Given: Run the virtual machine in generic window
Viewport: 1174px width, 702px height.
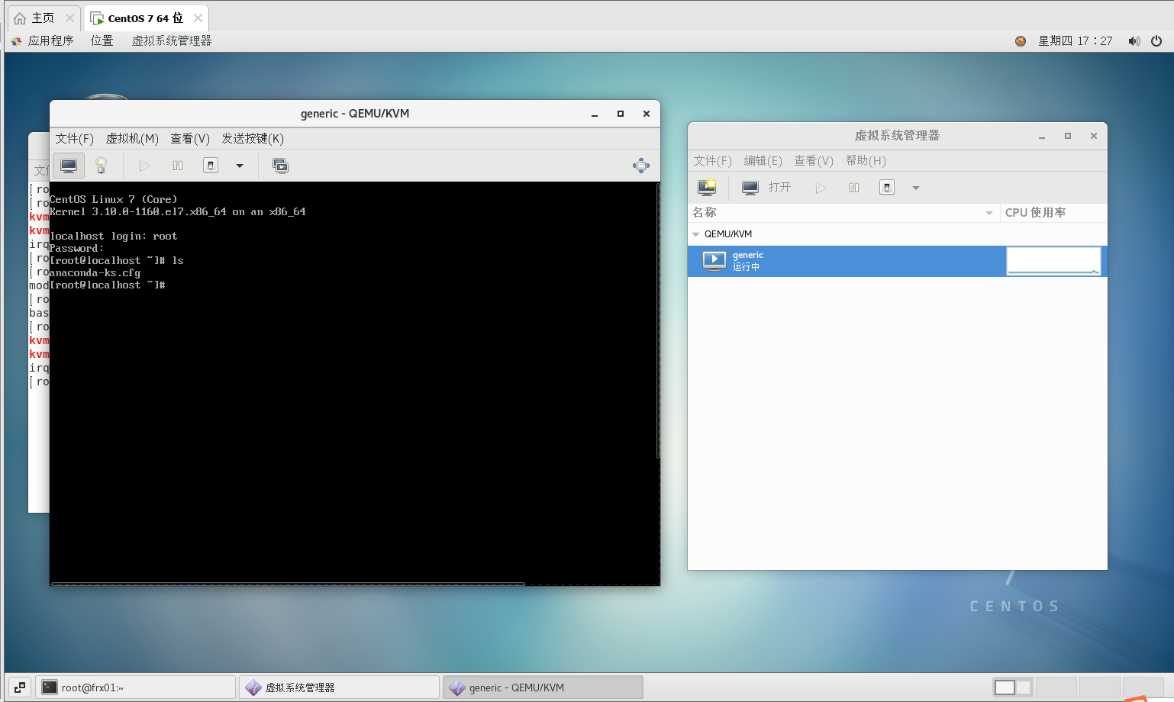Looking at the screenshot, I should (x=144, y=166).
